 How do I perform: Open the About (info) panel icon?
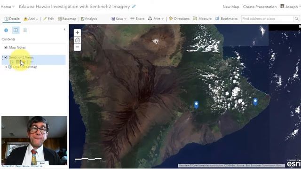coord(6,30)
